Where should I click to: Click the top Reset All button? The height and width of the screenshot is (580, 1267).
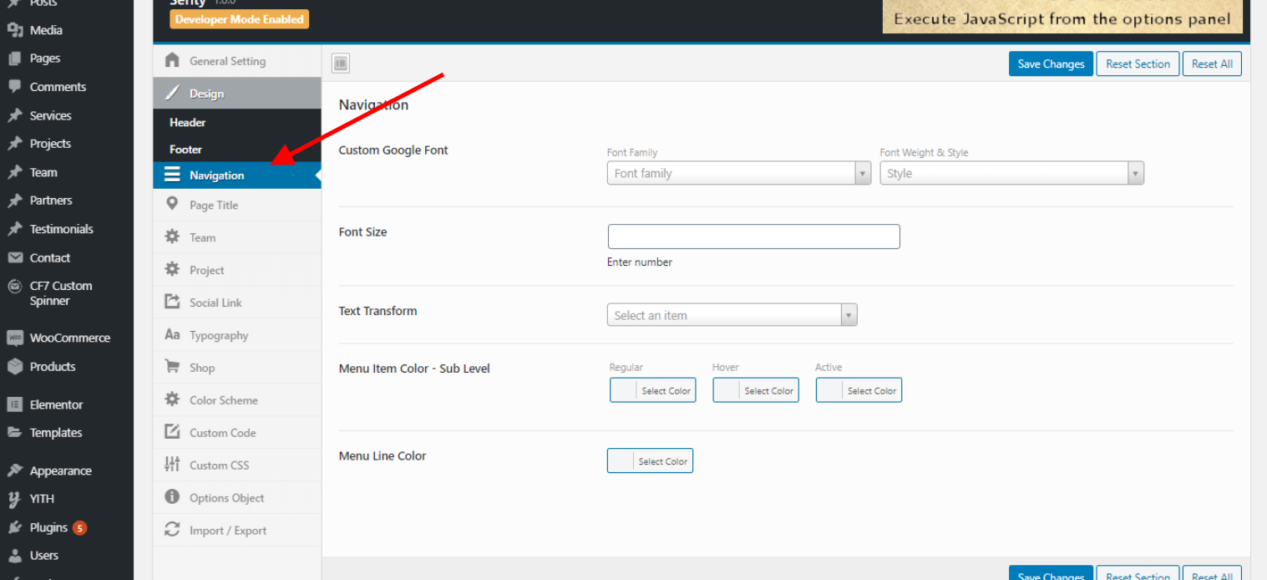(x=1211, y=64)
